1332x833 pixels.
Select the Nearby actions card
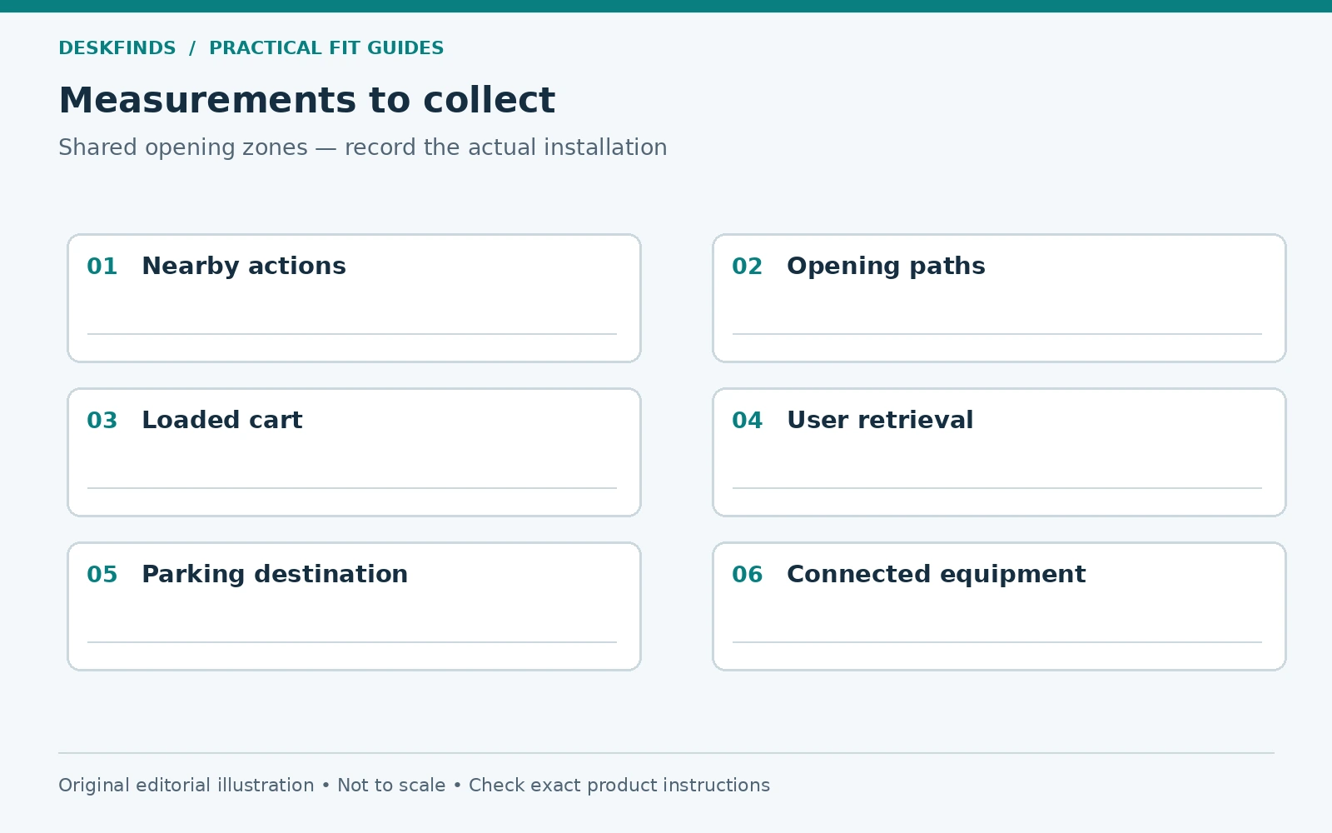tap(354, 298)
